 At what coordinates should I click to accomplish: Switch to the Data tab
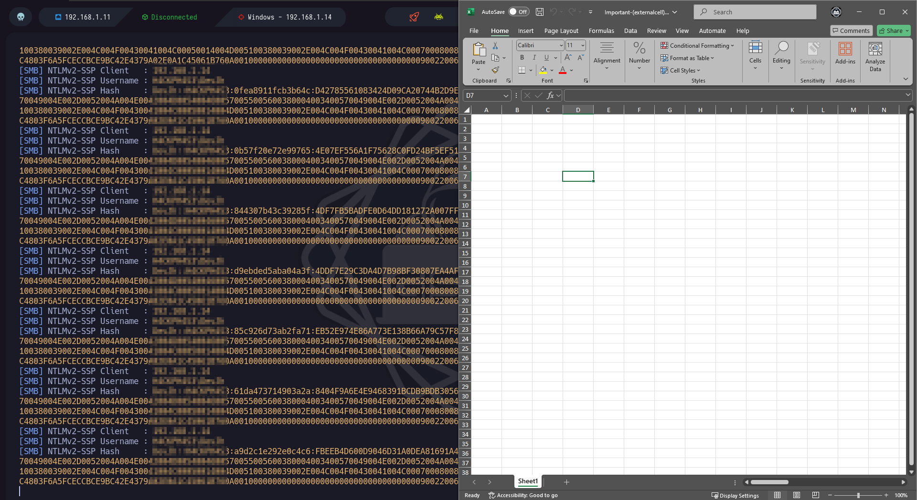[x=630, y=31]
